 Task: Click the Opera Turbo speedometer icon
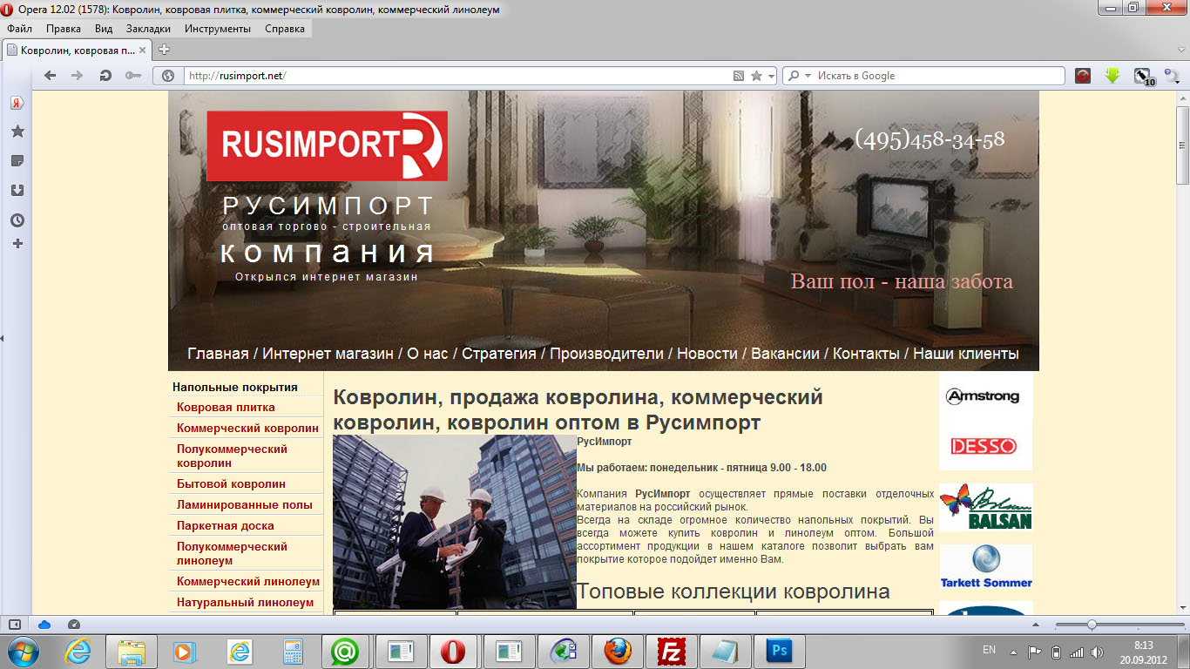pyautogui.click(x=74, y=625)
